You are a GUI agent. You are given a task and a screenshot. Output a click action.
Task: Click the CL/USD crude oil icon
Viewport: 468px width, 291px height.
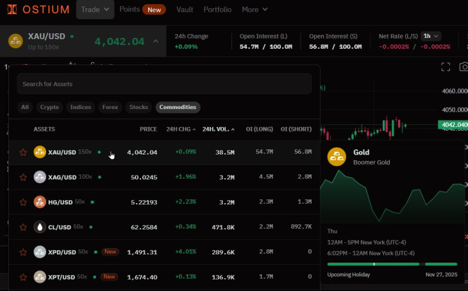(40, 227)
